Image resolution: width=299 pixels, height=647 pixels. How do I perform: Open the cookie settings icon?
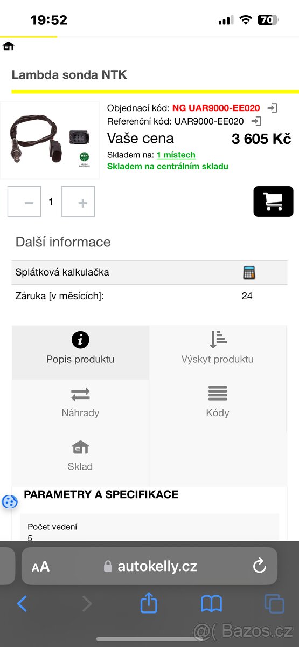coord(10,501)
